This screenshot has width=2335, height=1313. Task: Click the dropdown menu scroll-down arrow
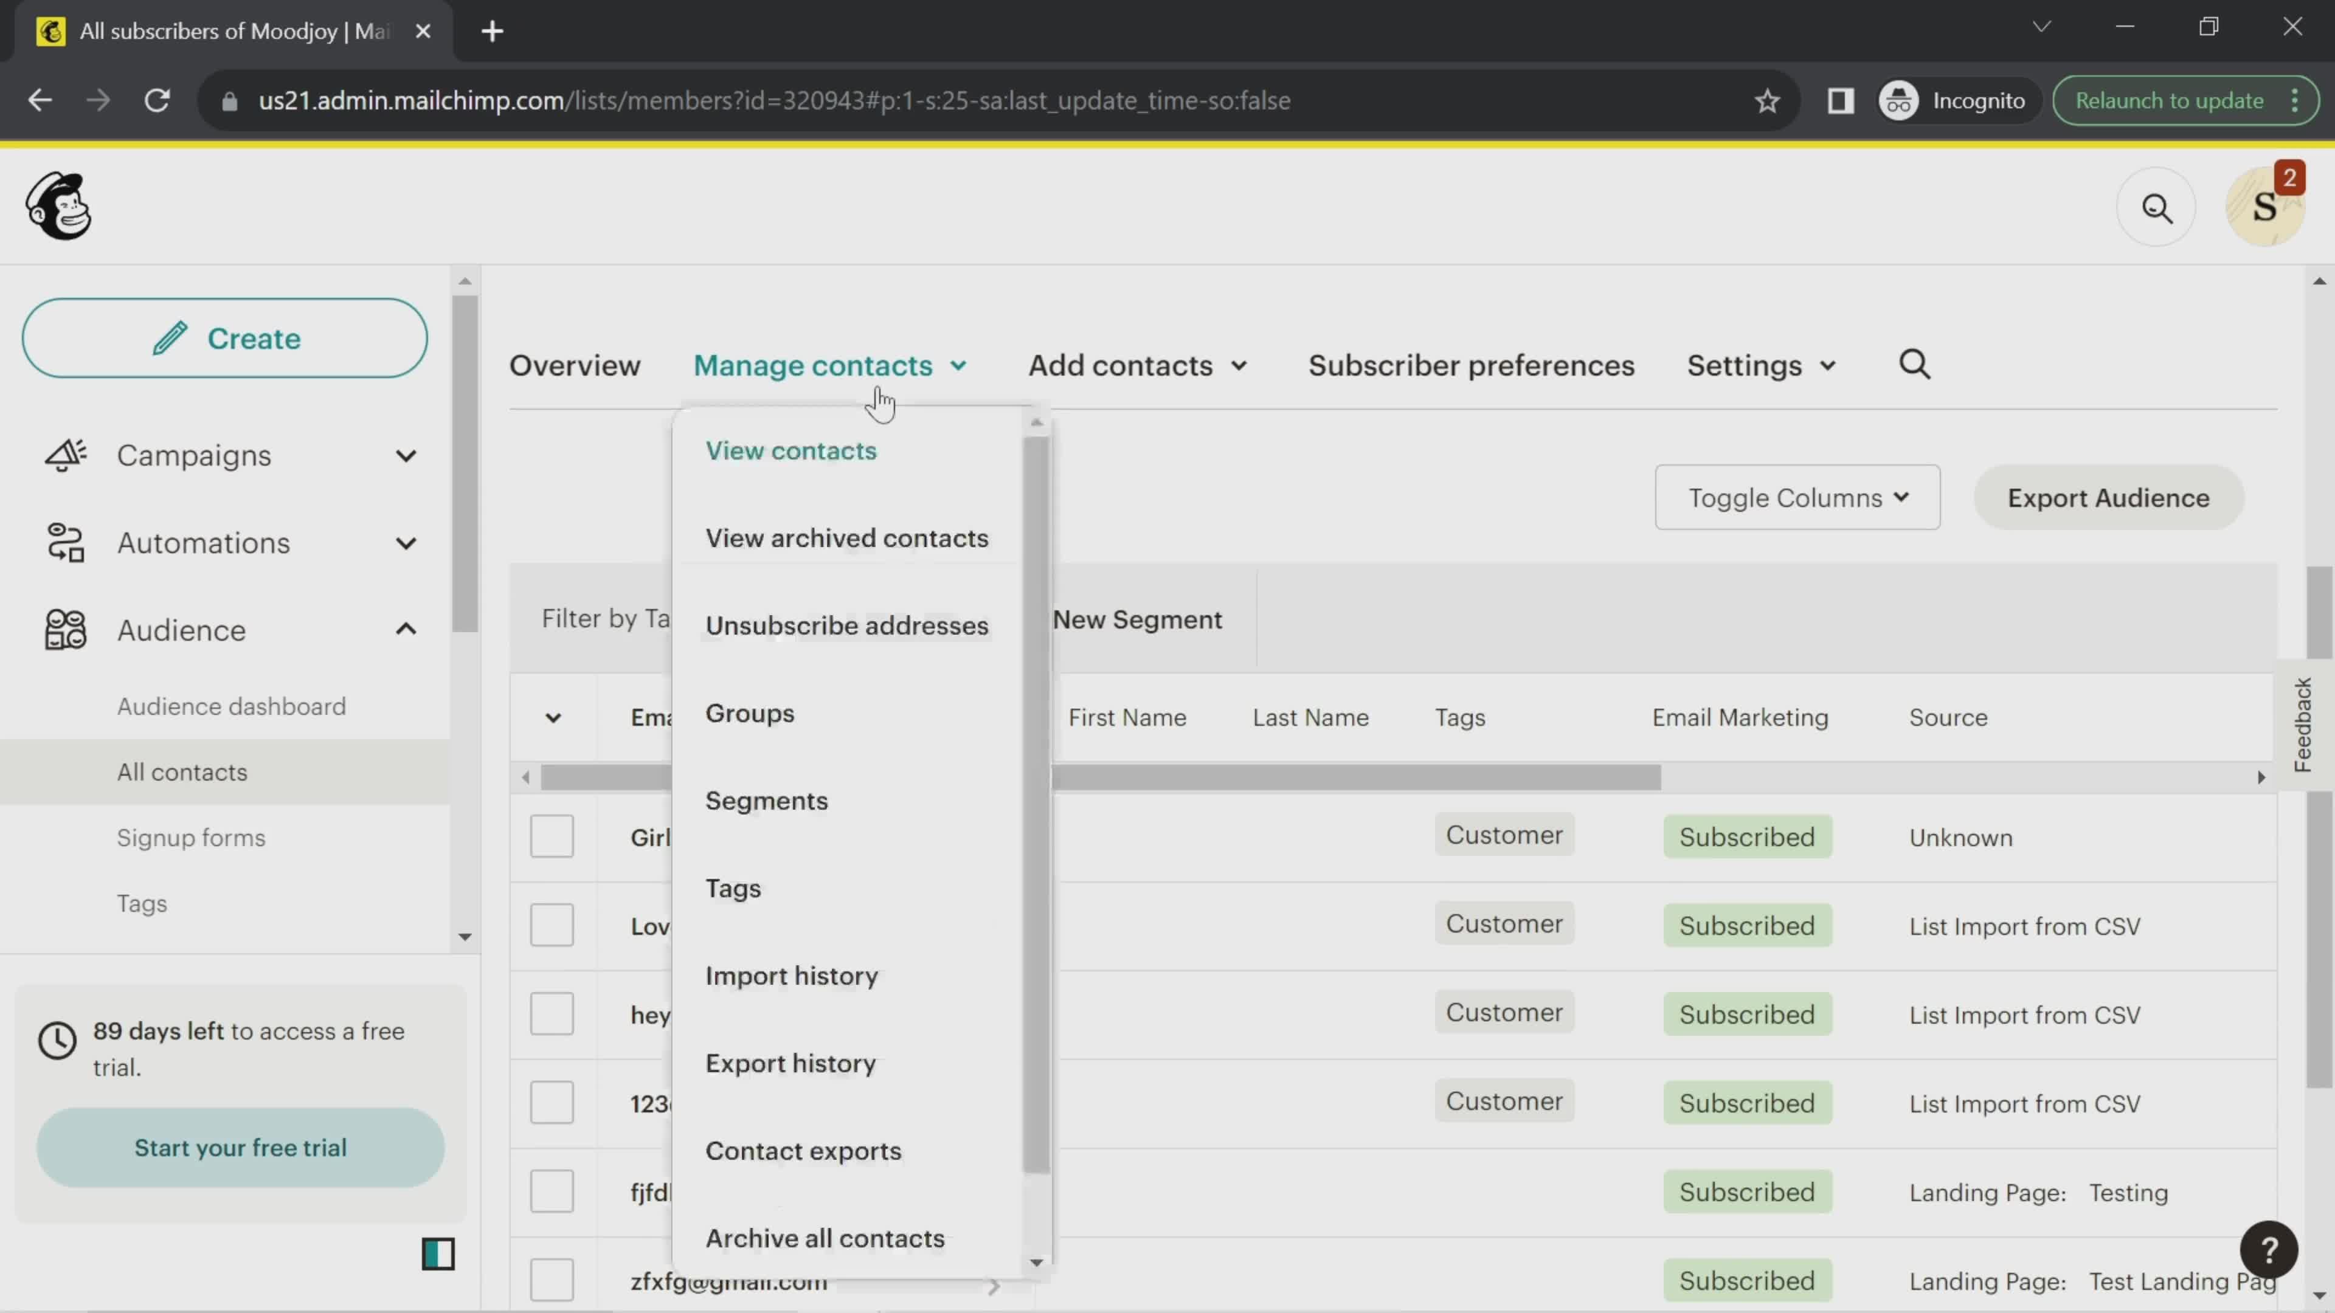tap(1036, 1263)
